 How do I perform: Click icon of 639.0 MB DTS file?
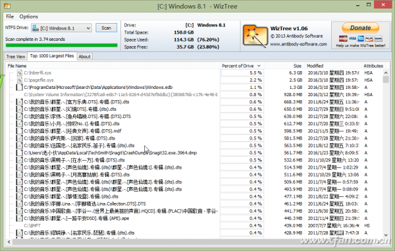click(x=19, y=117)
